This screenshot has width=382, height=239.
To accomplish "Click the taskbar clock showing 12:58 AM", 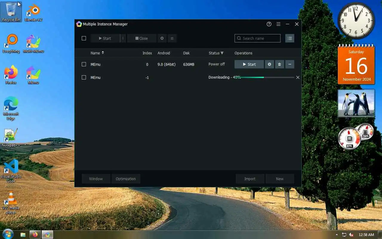I will tap(366, 235).
